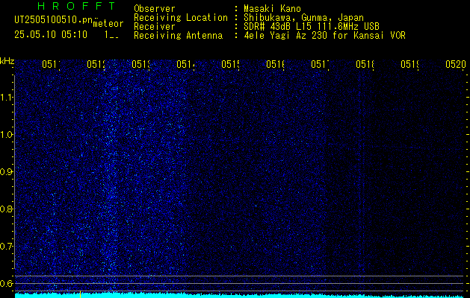The image size is (470, 298).
Task: Click the Receiving Antenna label
Action: point(179,36)
